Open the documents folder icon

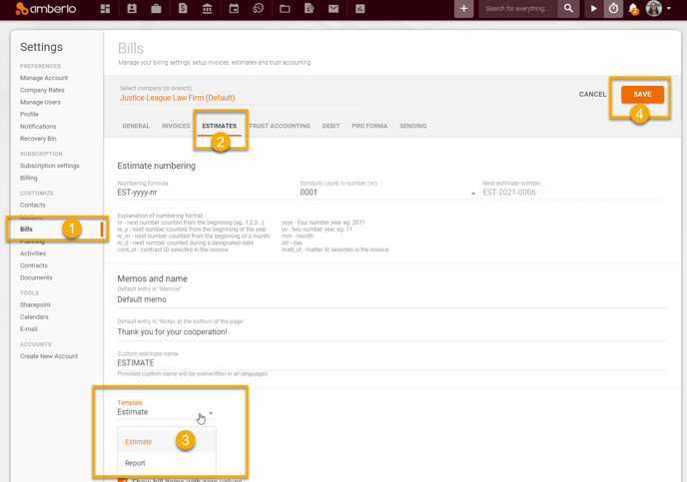click(285, 9)
